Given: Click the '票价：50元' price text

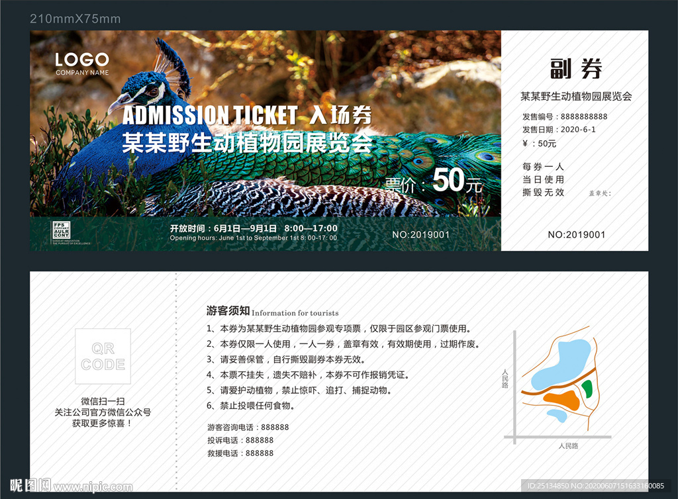Looking at the screenshot, I should coord(433,181).
